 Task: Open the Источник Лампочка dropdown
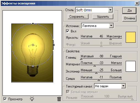[111, 25]
